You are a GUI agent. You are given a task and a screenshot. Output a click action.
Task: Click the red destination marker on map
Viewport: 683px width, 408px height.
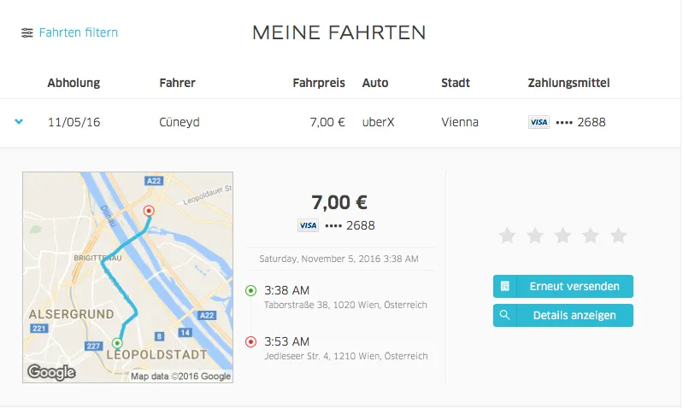tap(149, 210)
